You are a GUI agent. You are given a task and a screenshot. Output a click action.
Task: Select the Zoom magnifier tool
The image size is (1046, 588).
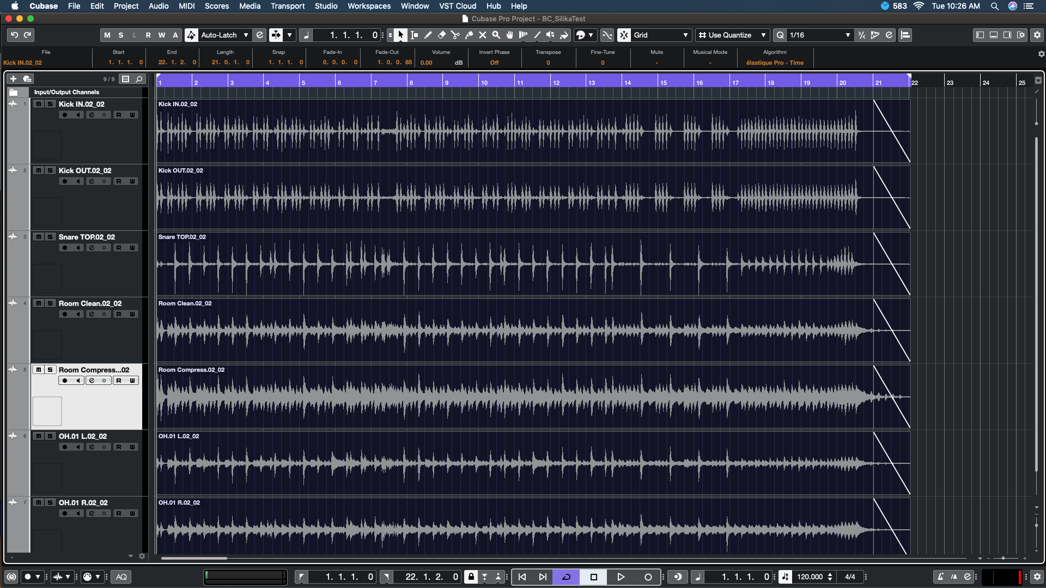coord(496,35)
